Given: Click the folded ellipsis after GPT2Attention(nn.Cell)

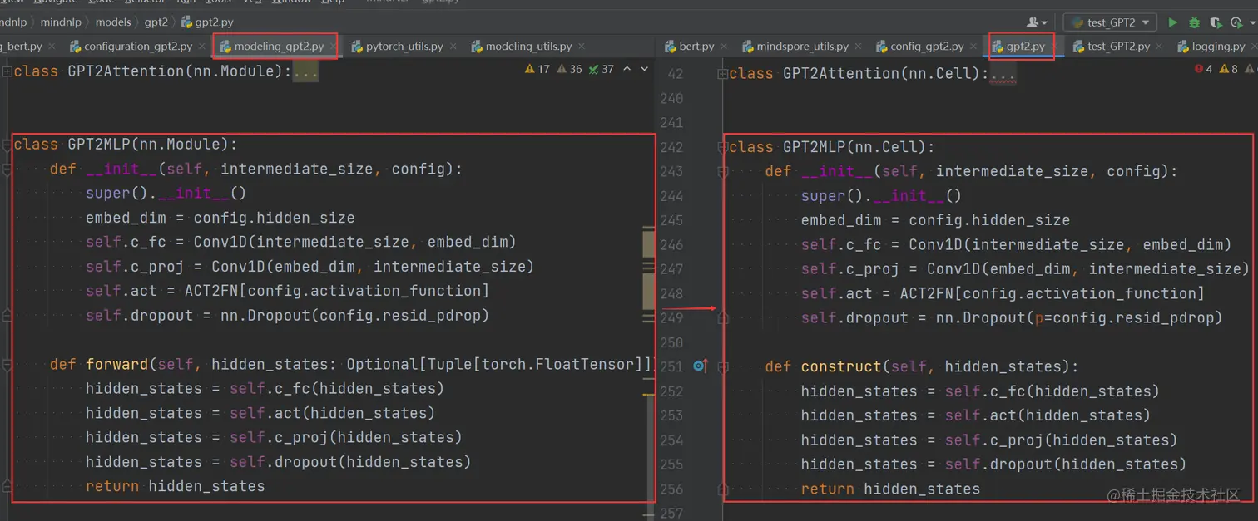Looking at the screenshot, I should coord(1003,74).
